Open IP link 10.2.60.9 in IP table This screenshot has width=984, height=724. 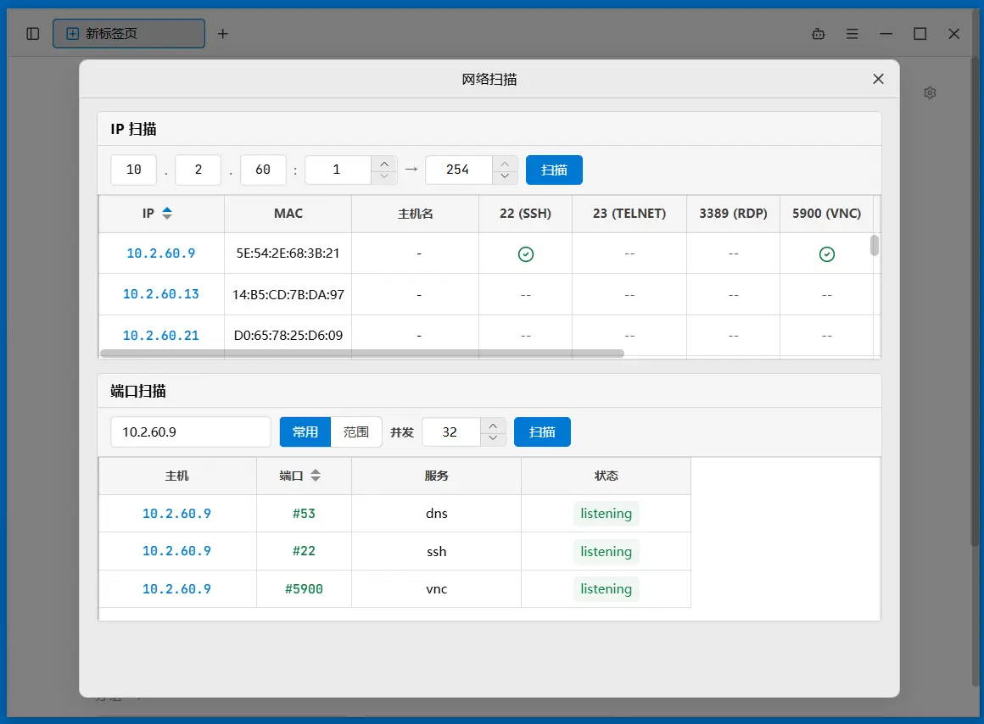pyautogui.click(x=160, y=253)
